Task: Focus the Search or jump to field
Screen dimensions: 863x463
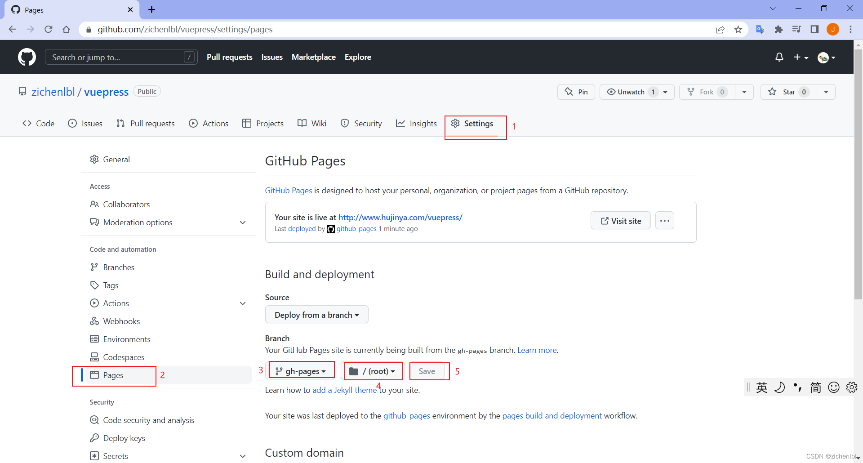Action: pos(121,57)
